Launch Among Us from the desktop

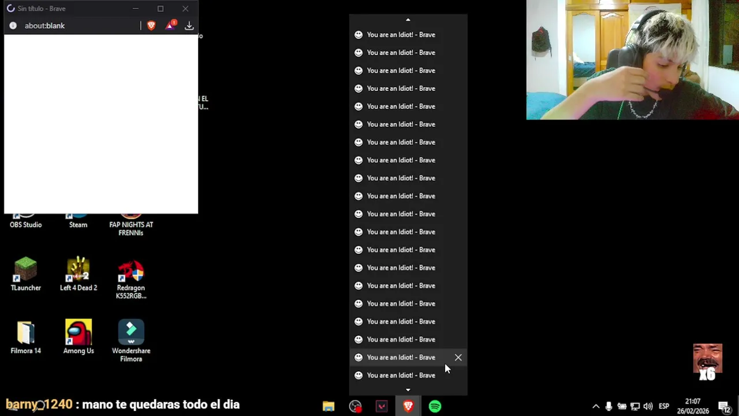click(79, 337)
